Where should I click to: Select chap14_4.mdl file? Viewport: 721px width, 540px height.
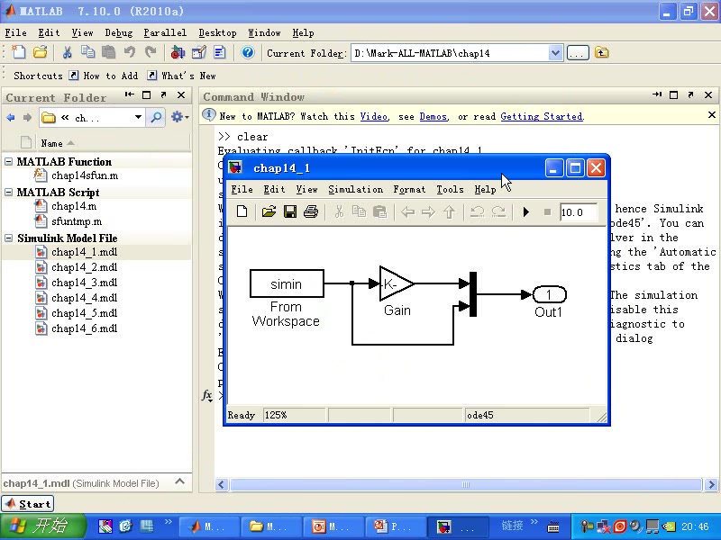point(84,298)
